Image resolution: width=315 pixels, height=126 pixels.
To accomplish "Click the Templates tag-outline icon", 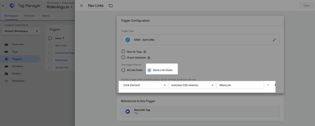I will coord(6,81).
